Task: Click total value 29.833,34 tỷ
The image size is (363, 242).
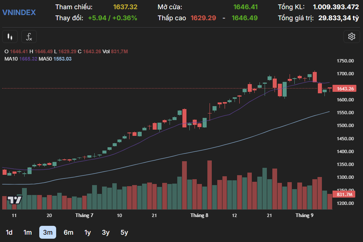Action: pyautogui.click(x=338, y=18)
